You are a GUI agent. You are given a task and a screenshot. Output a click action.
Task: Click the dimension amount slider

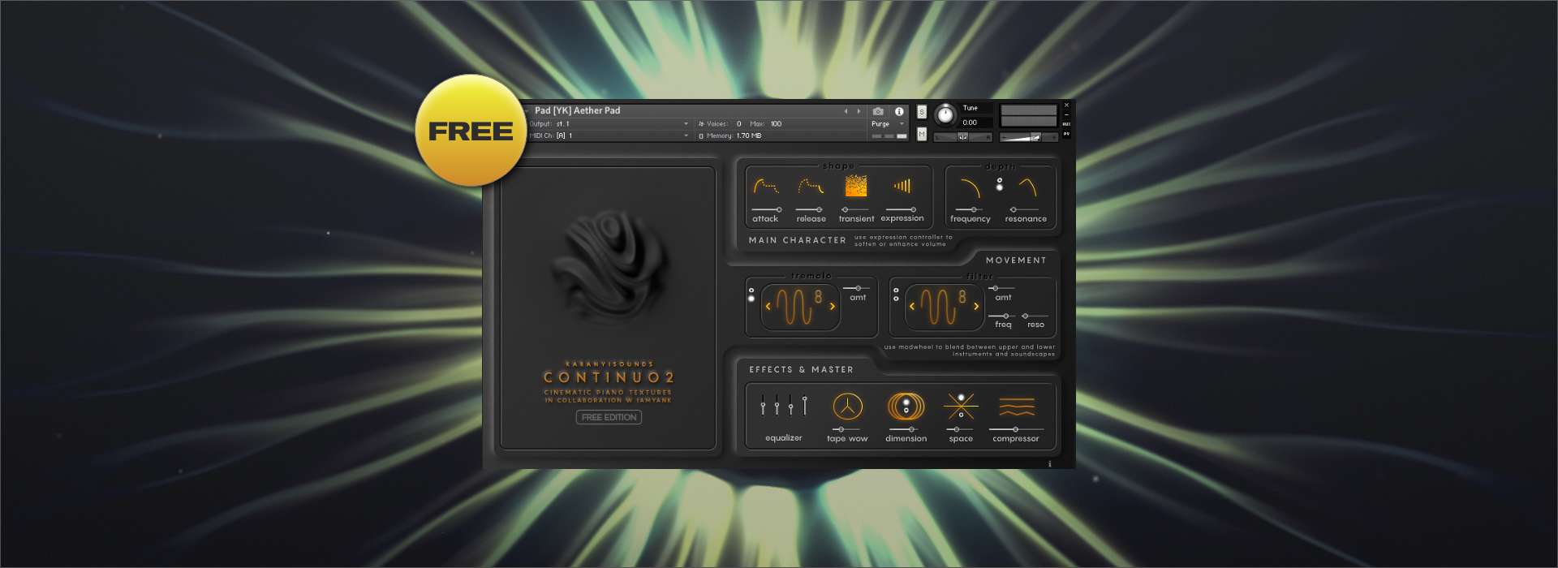click(x=905, y=429)
